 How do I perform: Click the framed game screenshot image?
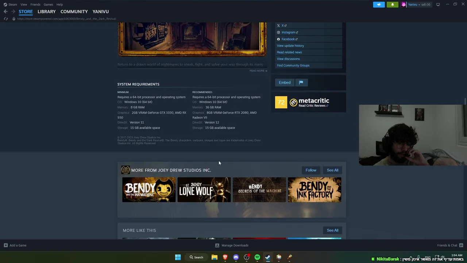(192, 39)
